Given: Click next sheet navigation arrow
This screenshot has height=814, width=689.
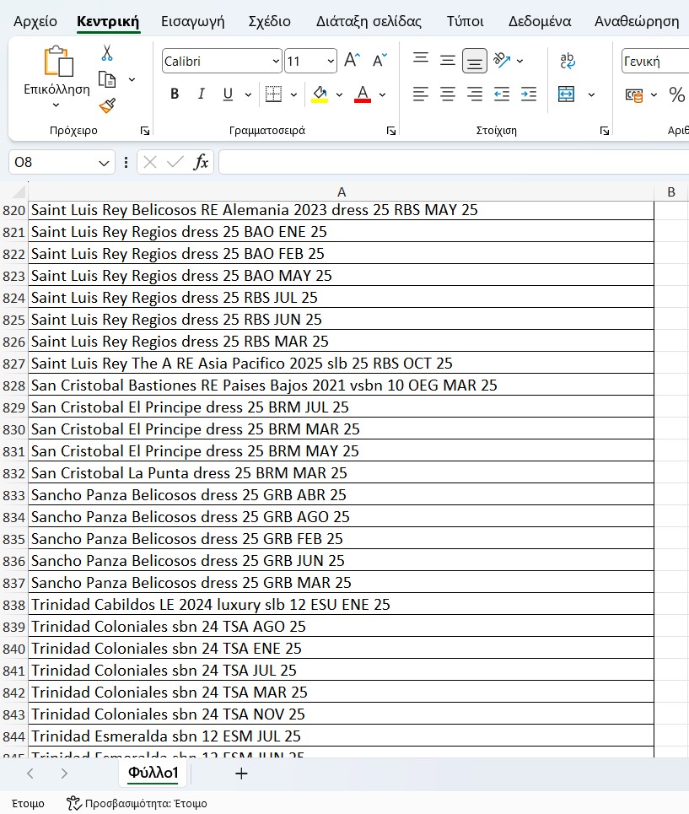Looking at the screenshot, I should coord(64,774).
